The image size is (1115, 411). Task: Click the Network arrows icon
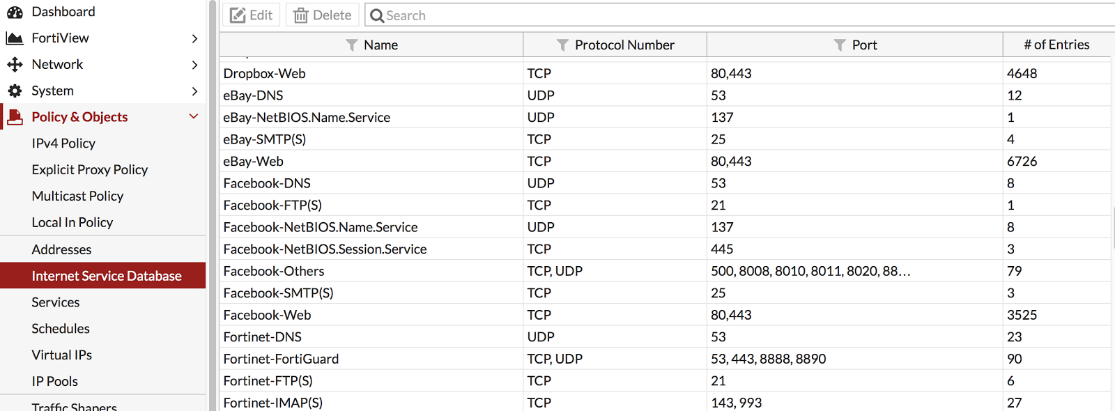[x=15, y=65]
